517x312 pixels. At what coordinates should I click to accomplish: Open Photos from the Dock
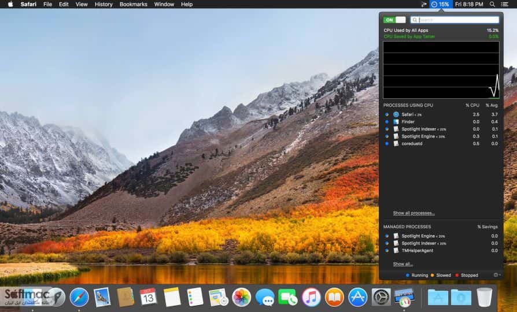pos(241,297)
